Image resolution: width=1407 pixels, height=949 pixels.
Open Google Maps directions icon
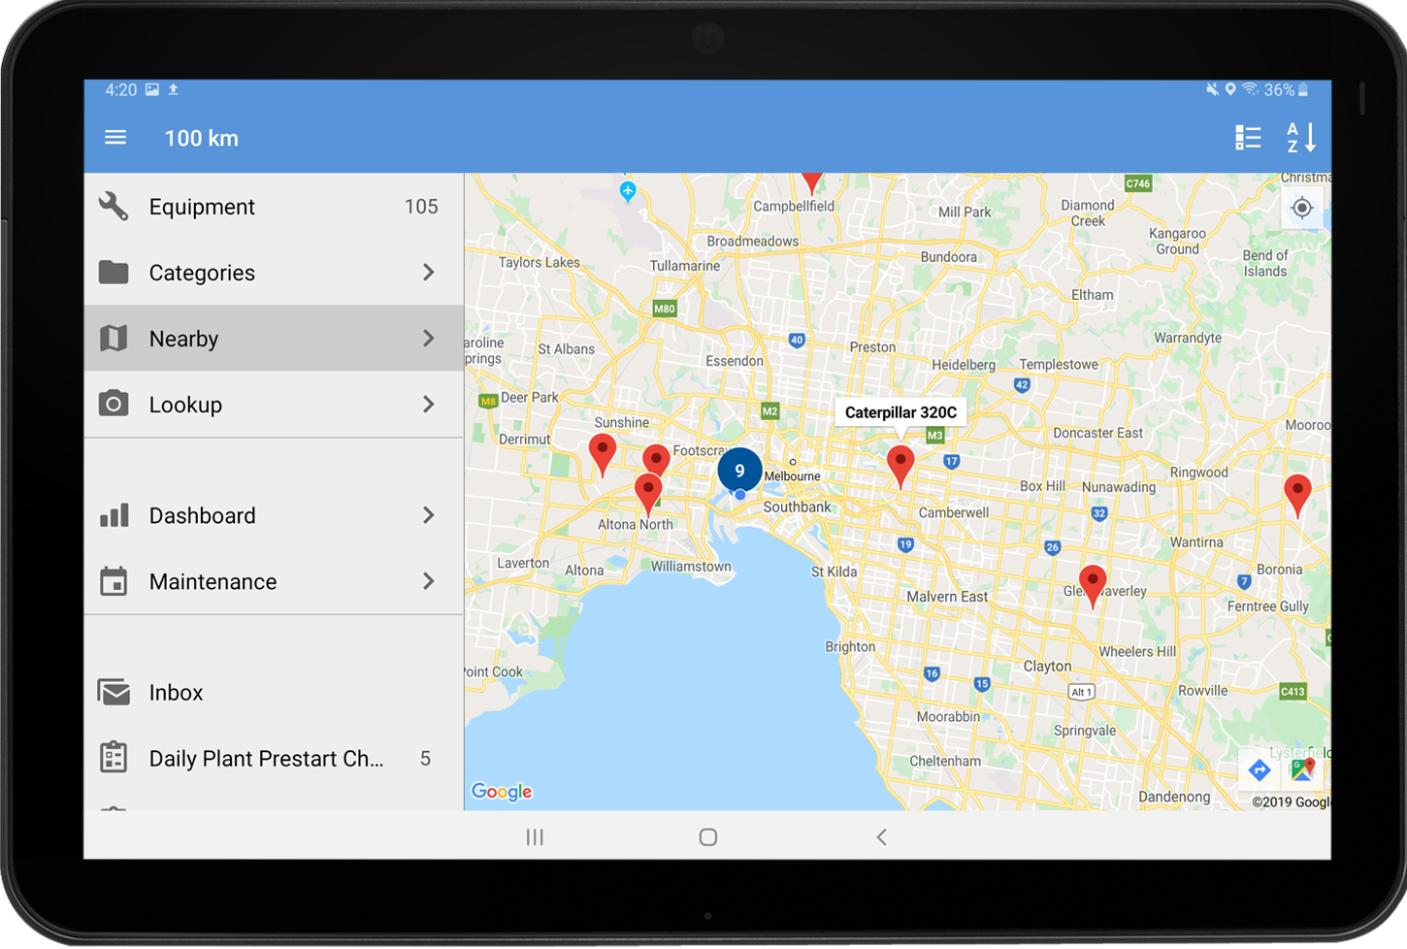(1260, 770)
